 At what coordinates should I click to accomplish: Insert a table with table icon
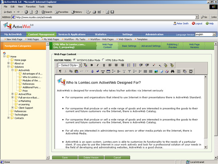click(x=108, y=71)
